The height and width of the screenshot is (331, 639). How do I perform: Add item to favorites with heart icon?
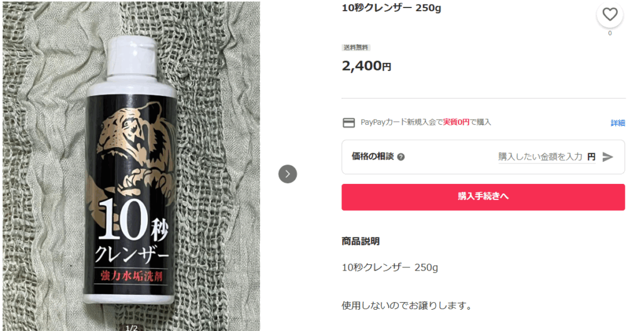(610, 15)
